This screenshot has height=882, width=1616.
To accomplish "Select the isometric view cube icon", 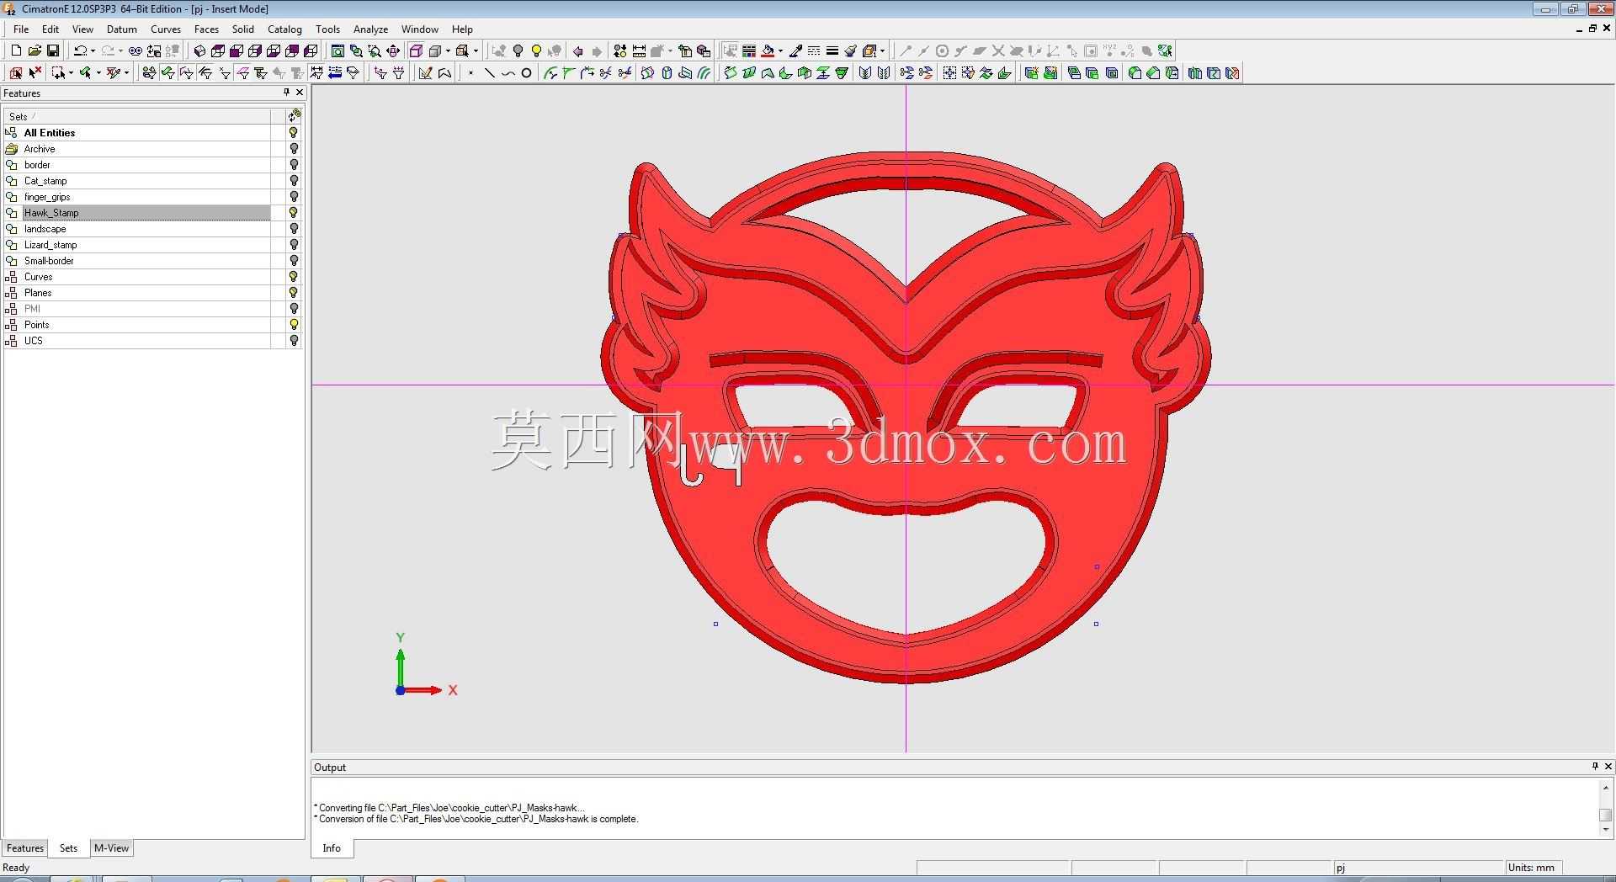I will click(x=199, y=50).
